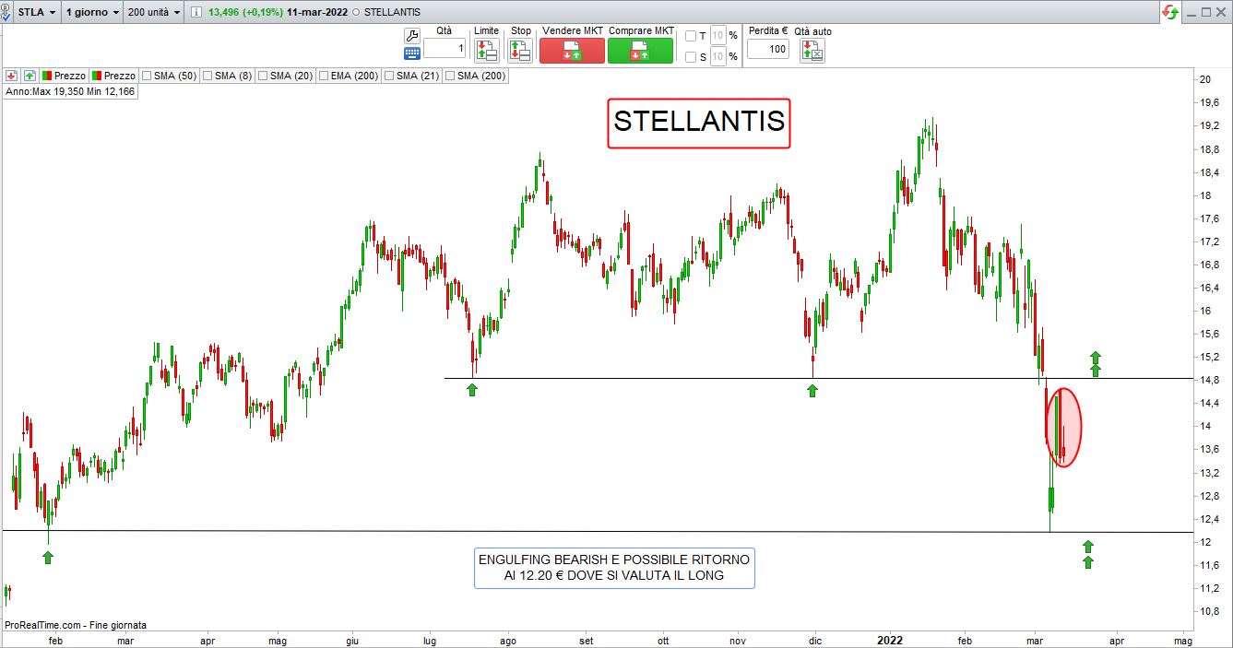The height and width of the screenshot is (648, 1233).
Task: Place a Stop order
Action: coord(520,51)
